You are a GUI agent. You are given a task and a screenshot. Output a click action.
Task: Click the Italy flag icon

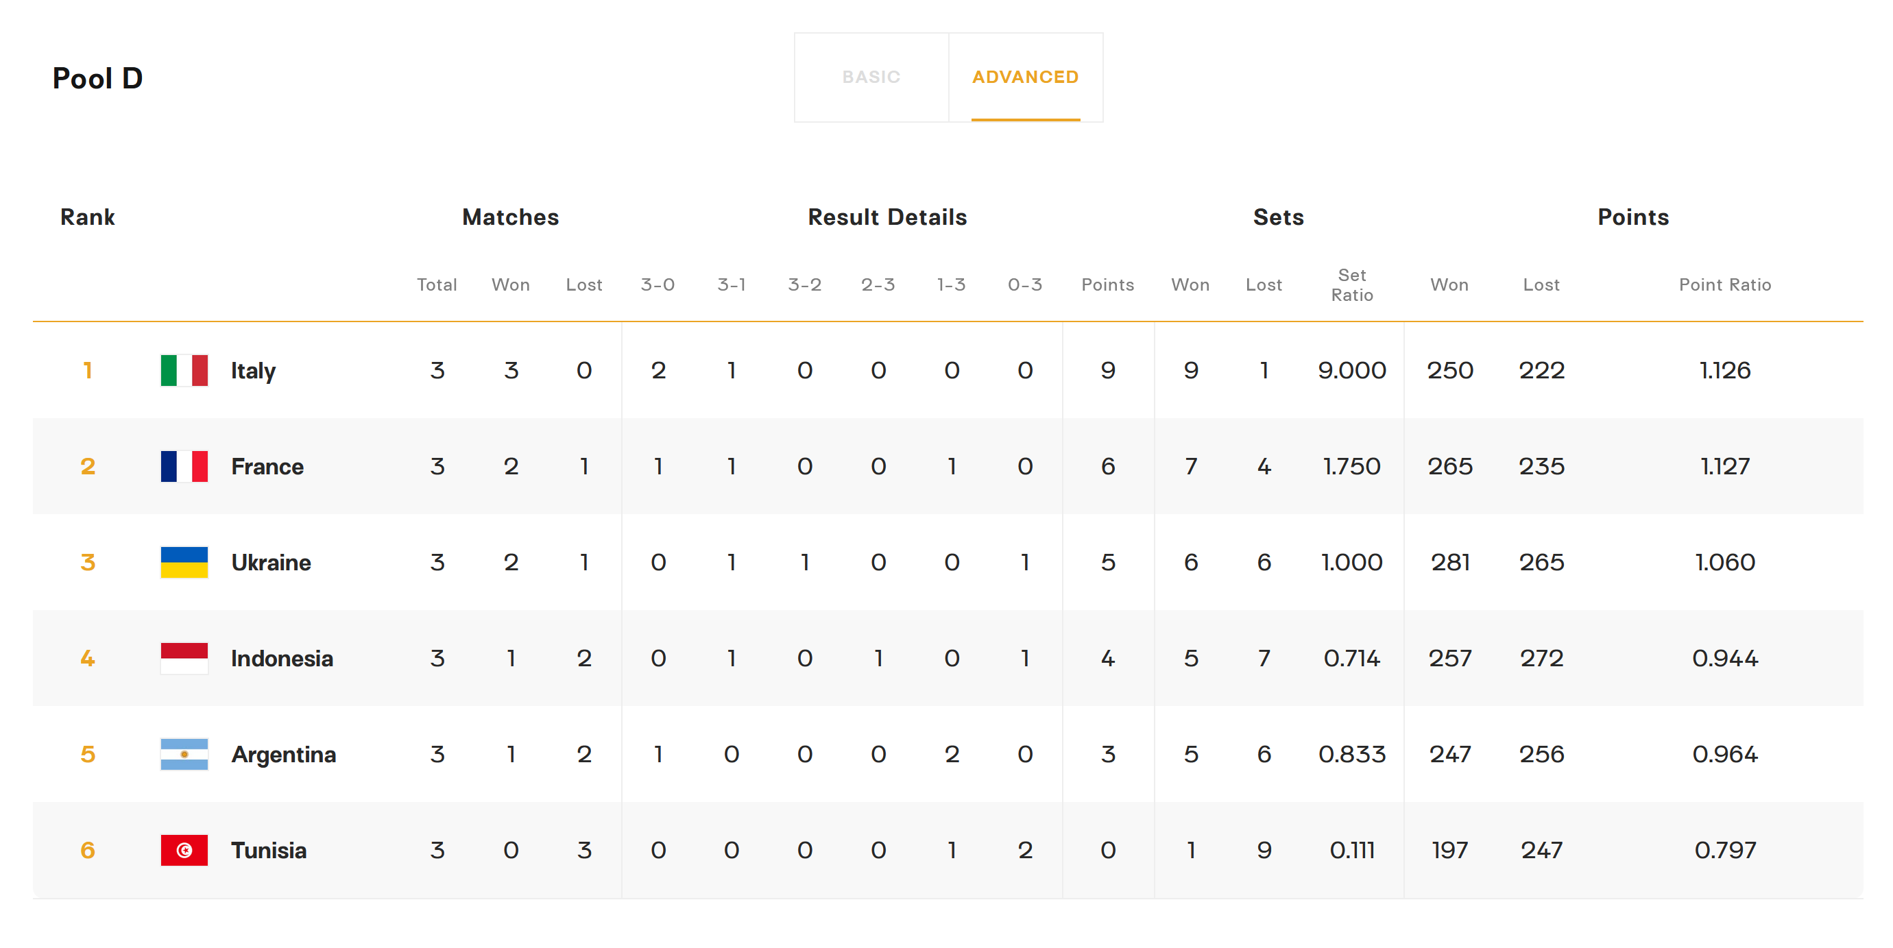pyautogui.click(x=184, y=370)
